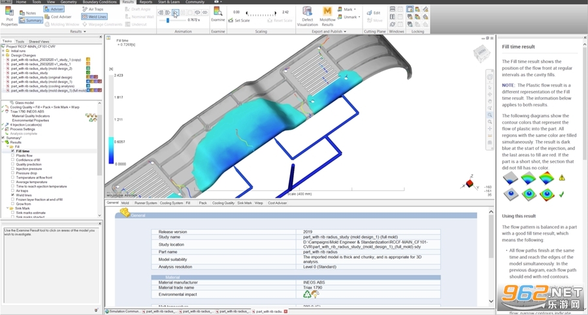This screenshot has width=588, height=315.
Task: Switch to the Geometry ribbon tab
Action: 68,2
